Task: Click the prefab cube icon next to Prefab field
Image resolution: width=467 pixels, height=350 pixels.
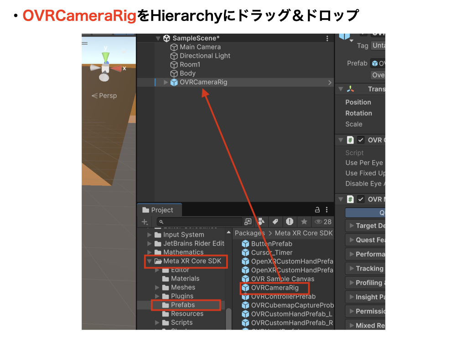Action: coord(374,63)
